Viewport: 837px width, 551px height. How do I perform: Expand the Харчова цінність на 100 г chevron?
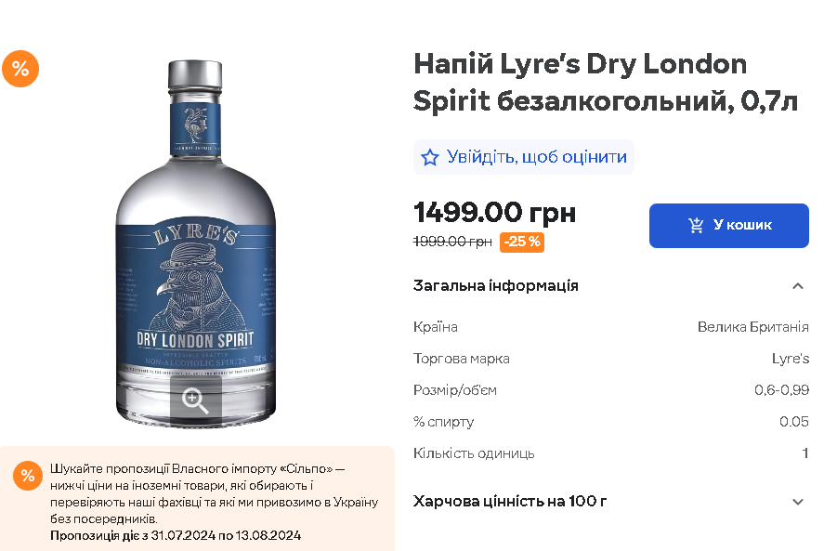click(x=797, y=502)
